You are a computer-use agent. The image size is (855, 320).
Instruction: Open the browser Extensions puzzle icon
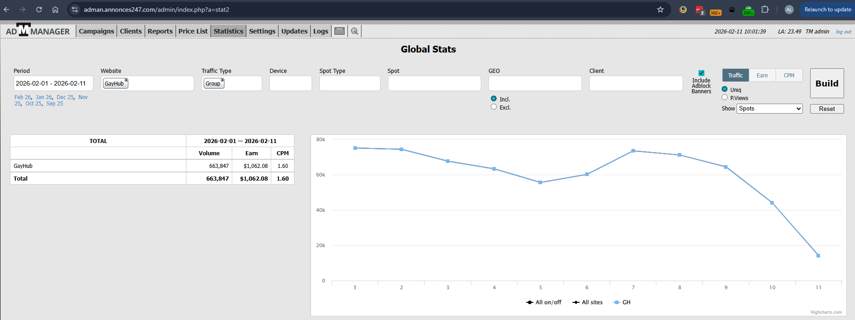coord(765,10)
